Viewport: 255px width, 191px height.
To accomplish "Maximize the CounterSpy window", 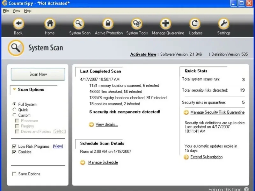I will pos(242,3).
